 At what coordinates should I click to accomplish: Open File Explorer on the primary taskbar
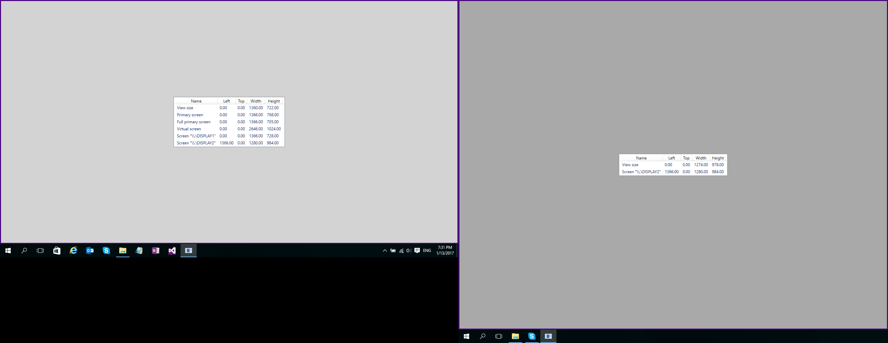tap(123, 251)
